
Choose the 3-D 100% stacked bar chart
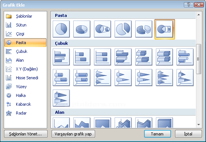click(x=164, y=57)
